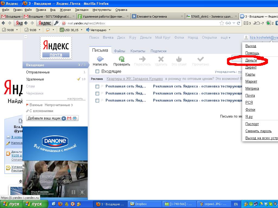Switch to the Контакты tab
The image size is (278, 208).
138,51
